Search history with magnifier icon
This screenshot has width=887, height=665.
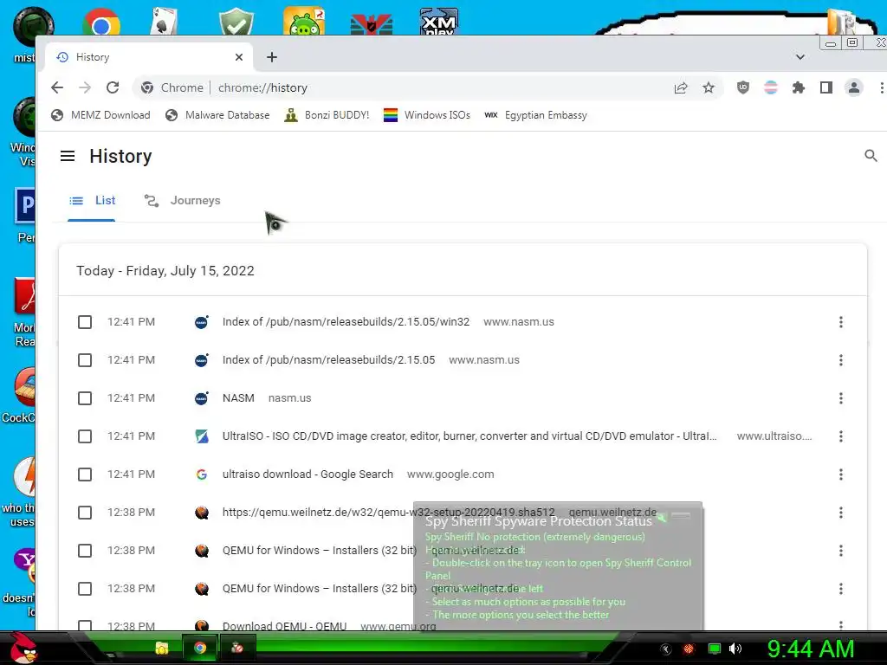click(871, 156)
